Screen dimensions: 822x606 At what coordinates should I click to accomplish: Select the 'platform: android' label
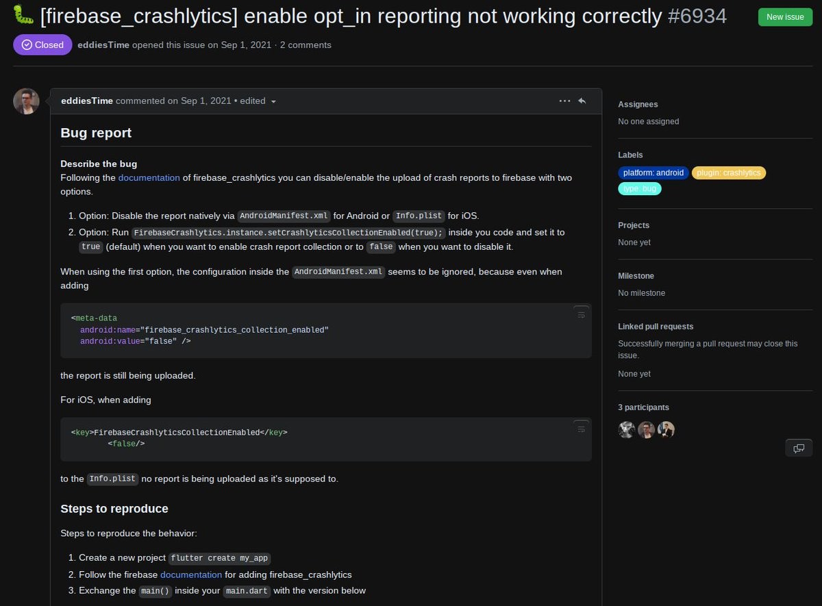(653, 173)
